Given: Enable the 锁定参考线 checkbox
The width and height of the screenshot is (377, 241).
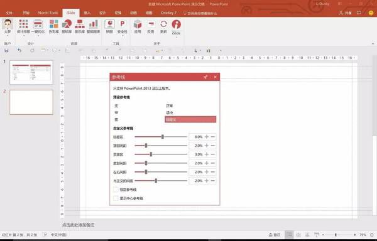Looking at the screenshot, I should 116,190.
